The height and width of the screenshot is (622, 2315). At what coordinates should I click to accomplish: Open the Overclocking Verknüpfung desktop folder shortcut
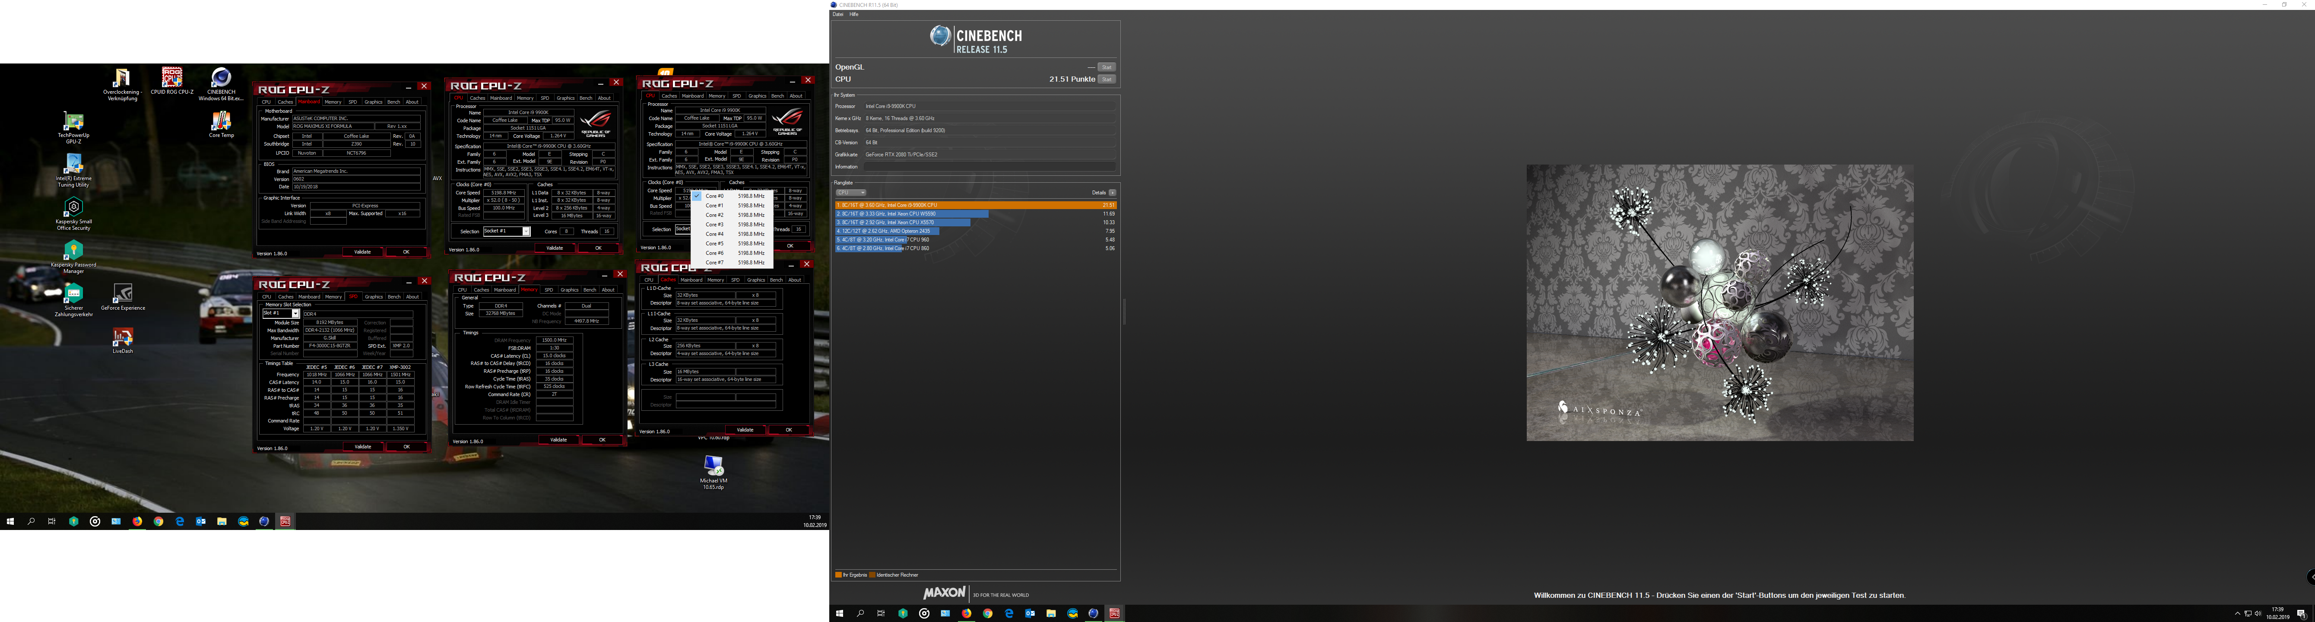tap(122, 85)
